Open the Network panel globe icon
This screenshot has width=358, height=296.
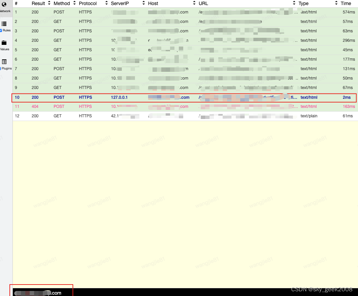(x=4, y=4)
